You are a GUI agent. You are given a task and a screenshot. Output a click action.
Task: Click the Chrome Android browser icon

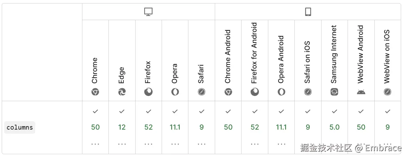[228, 92]
